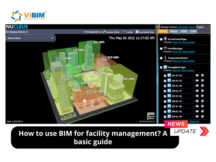Screen dimensions: 216x162
Task: Click the LiveVideoType camera icon
Action: coord(165,48)
